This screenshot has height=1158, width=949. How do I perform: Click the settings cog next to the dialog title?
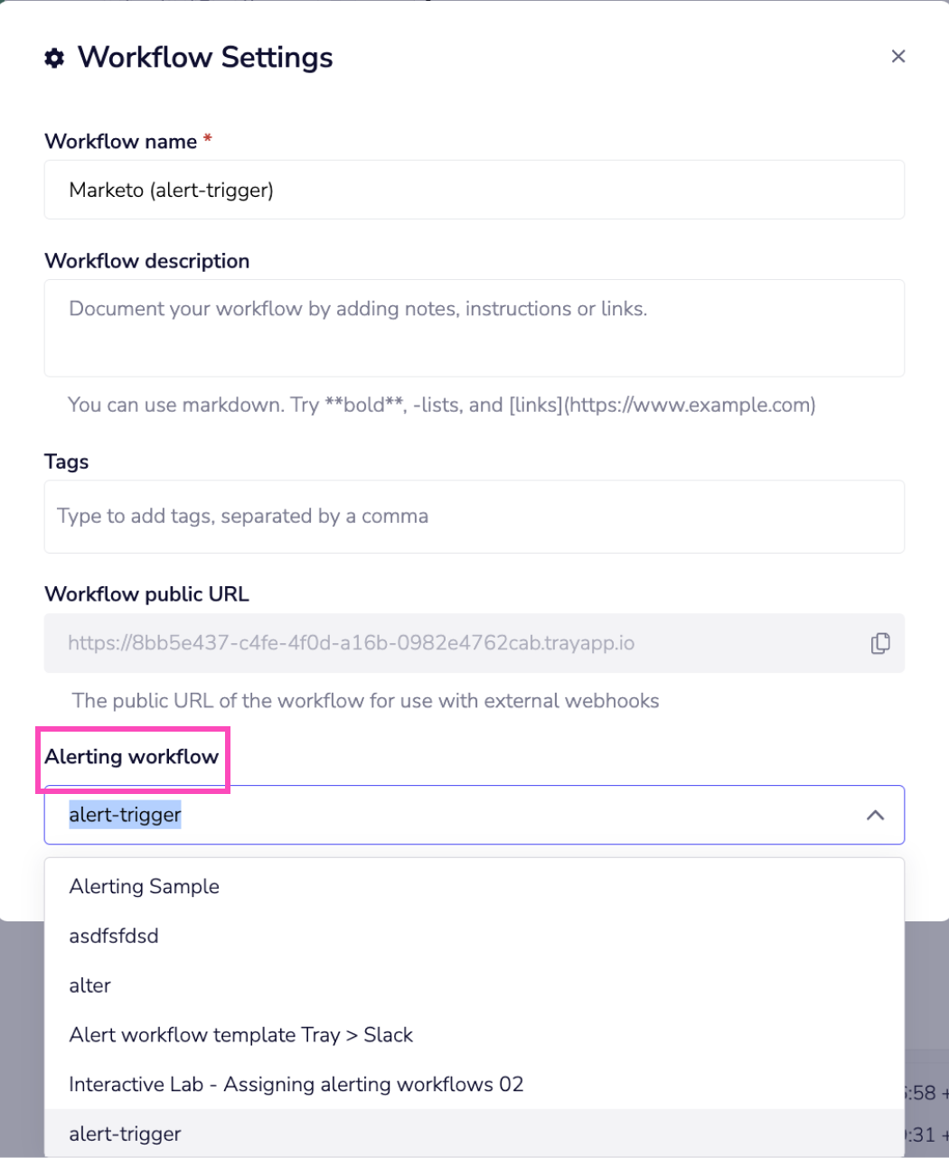click(54, 58)
